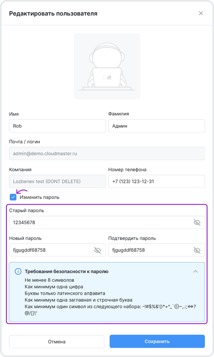This screenshot has width=214, height=357.
Task: Click the Компания field
Action: coord(57,181)
